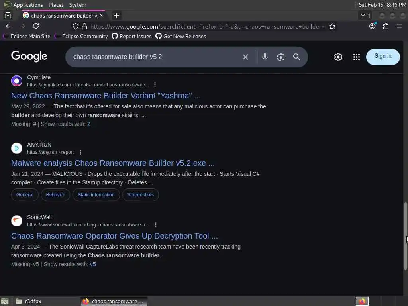The image size is (408, 306).
Task: Click the Google logo
Action: pyautogui.click(x=29, y=56)
